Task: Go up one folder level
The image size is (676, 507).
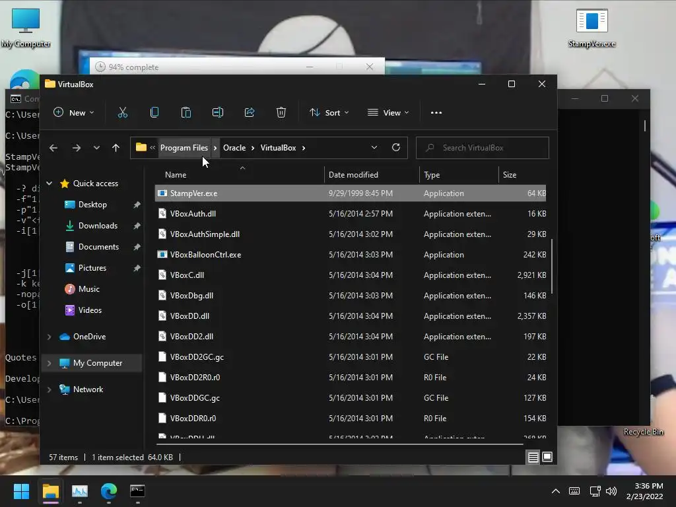Action: [x=116, y=148]
